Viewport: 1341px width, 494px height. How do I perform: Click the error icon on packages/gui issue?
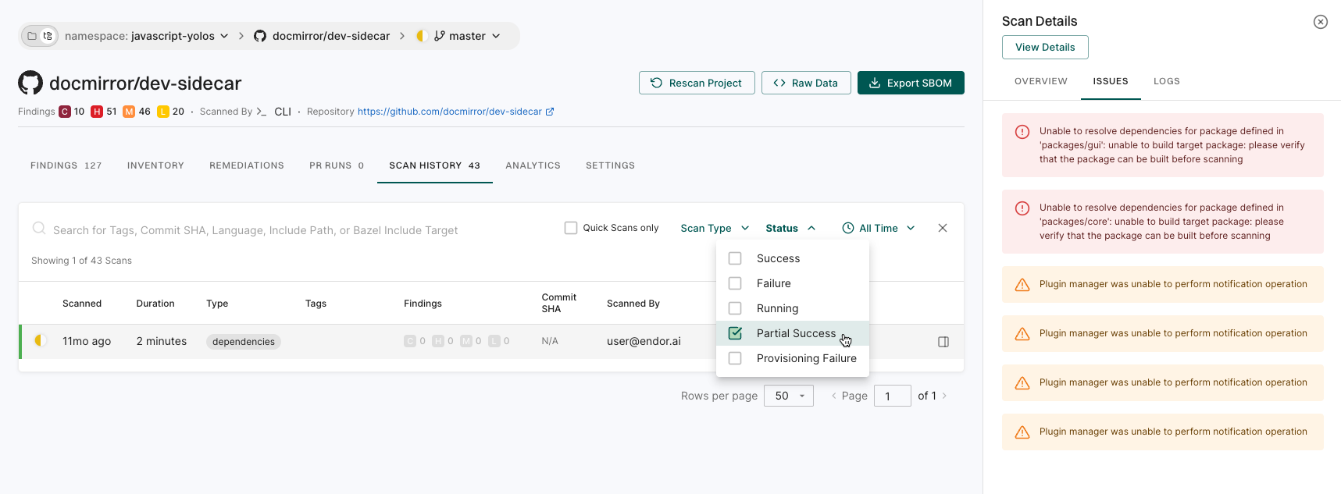(x=1022, y=132)
